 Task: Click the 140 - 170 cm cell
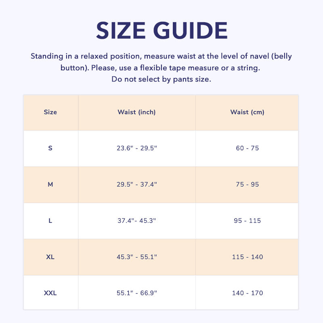click(x=247, y=293)
